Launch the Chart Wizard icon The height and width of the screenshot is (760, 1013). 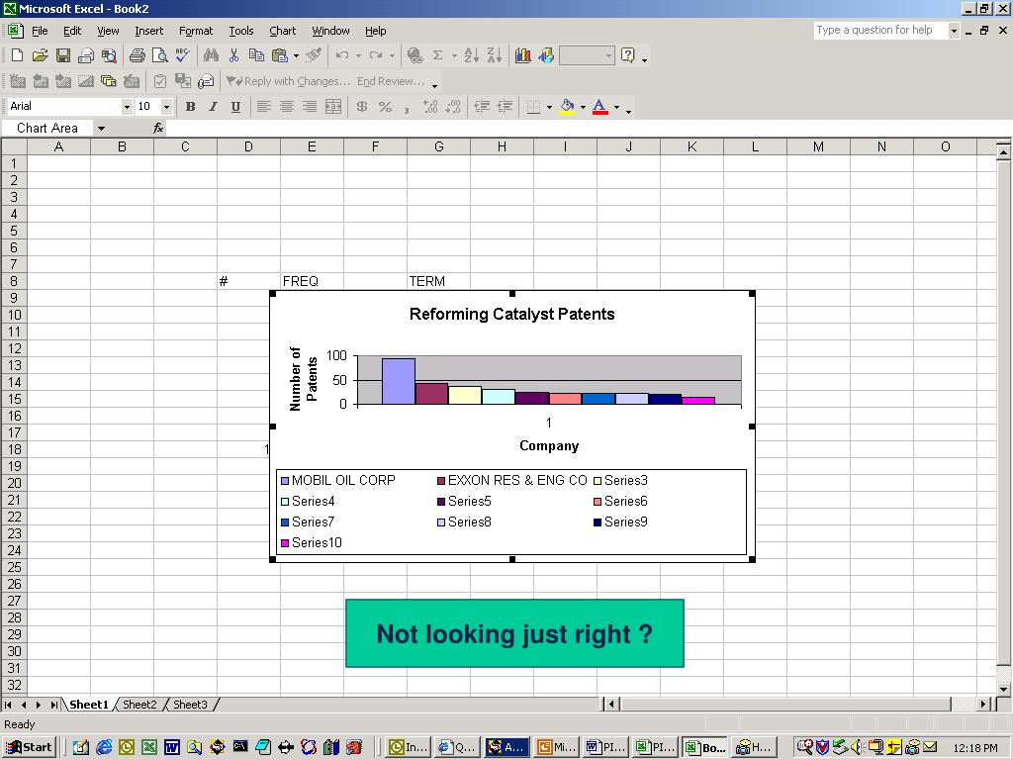(522, 55)
